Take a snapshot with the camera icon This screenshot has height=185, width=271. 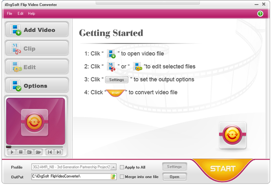tap(29, 152)
